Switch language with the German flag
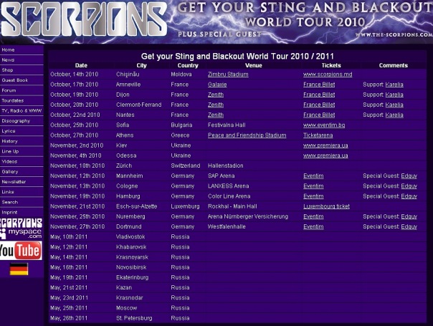 pos(19,269)
